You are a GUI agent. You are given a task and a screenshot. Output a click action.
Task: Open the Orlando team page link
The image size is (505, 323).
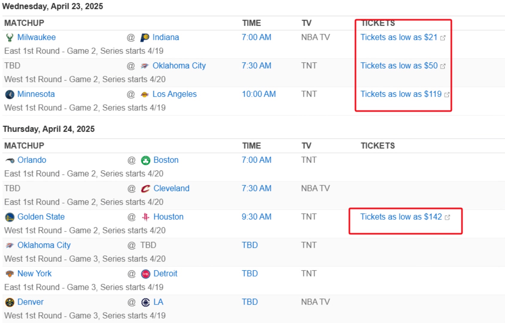pyautogui.click(x=32, y=160)
